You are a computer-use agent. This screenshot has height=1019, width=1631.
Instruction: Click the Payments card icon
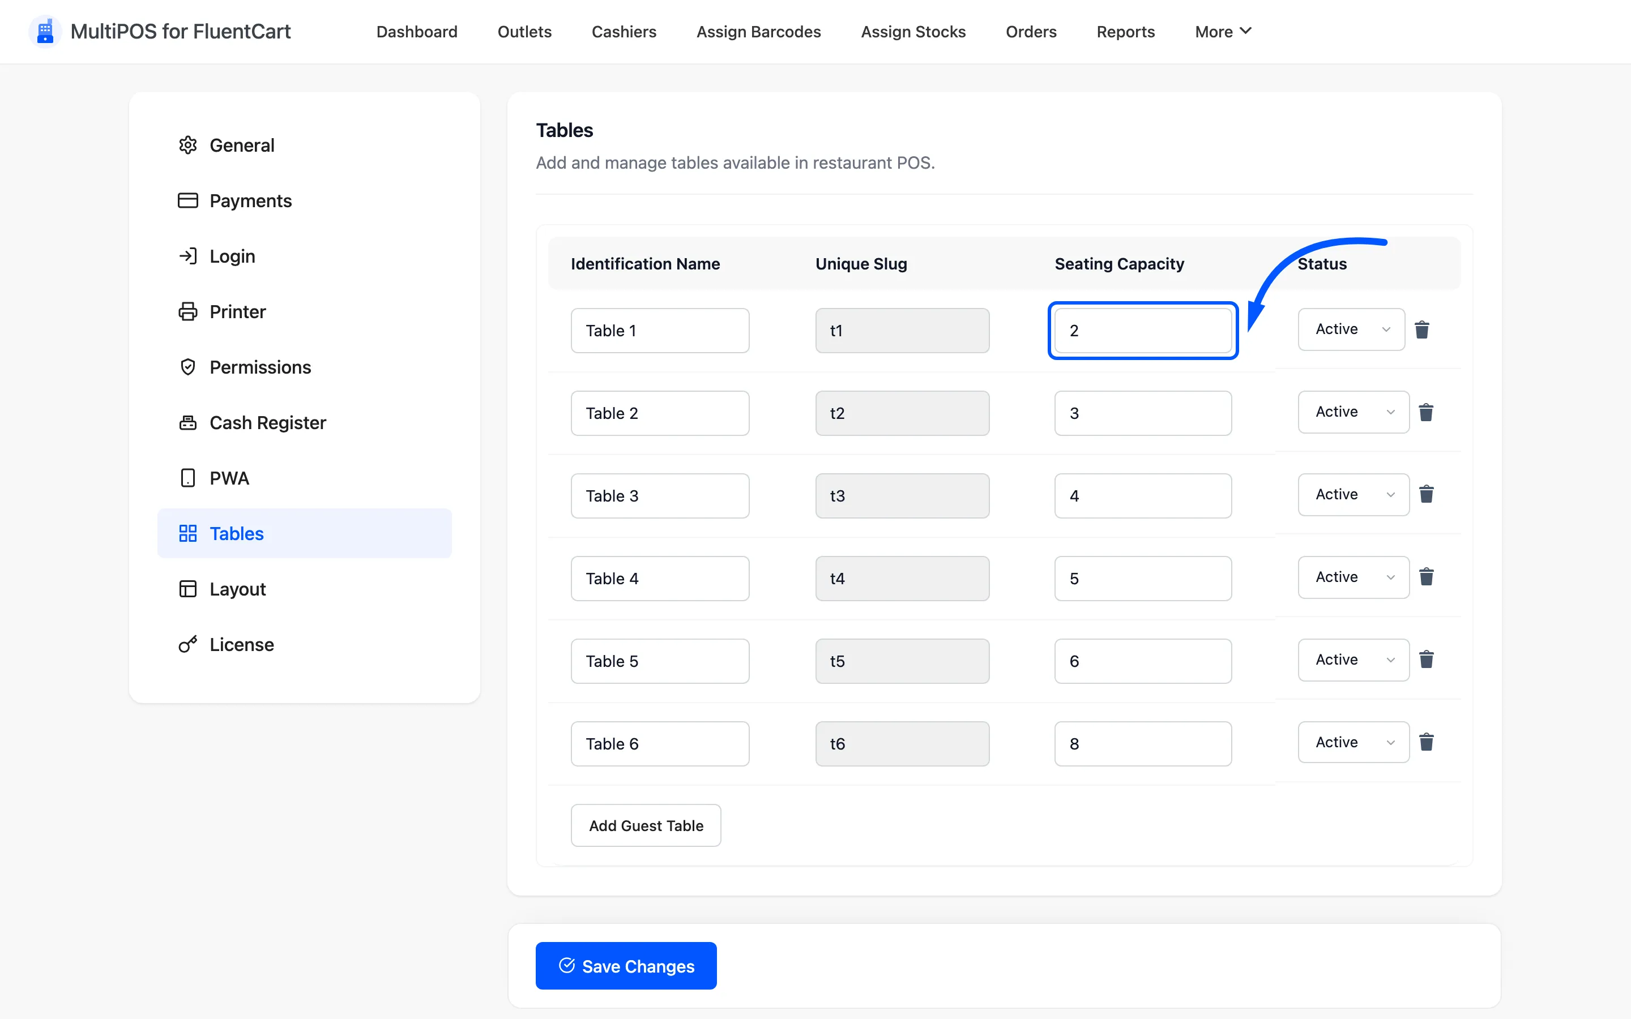188,200
